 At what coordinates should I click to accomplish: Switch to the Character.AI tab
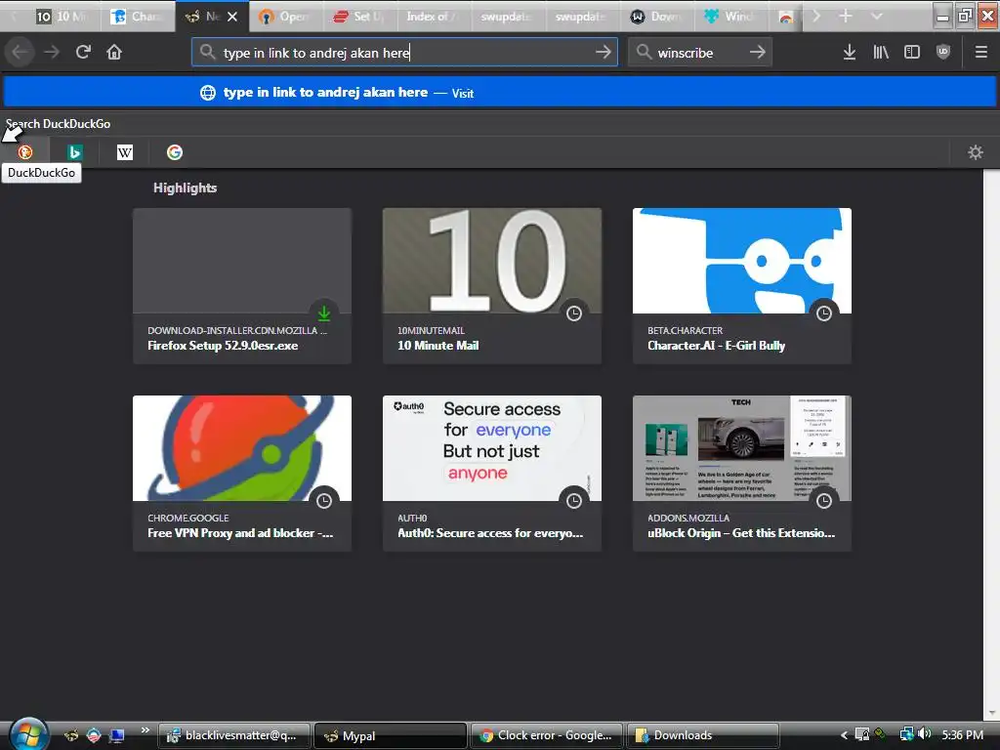click(138, 16)
